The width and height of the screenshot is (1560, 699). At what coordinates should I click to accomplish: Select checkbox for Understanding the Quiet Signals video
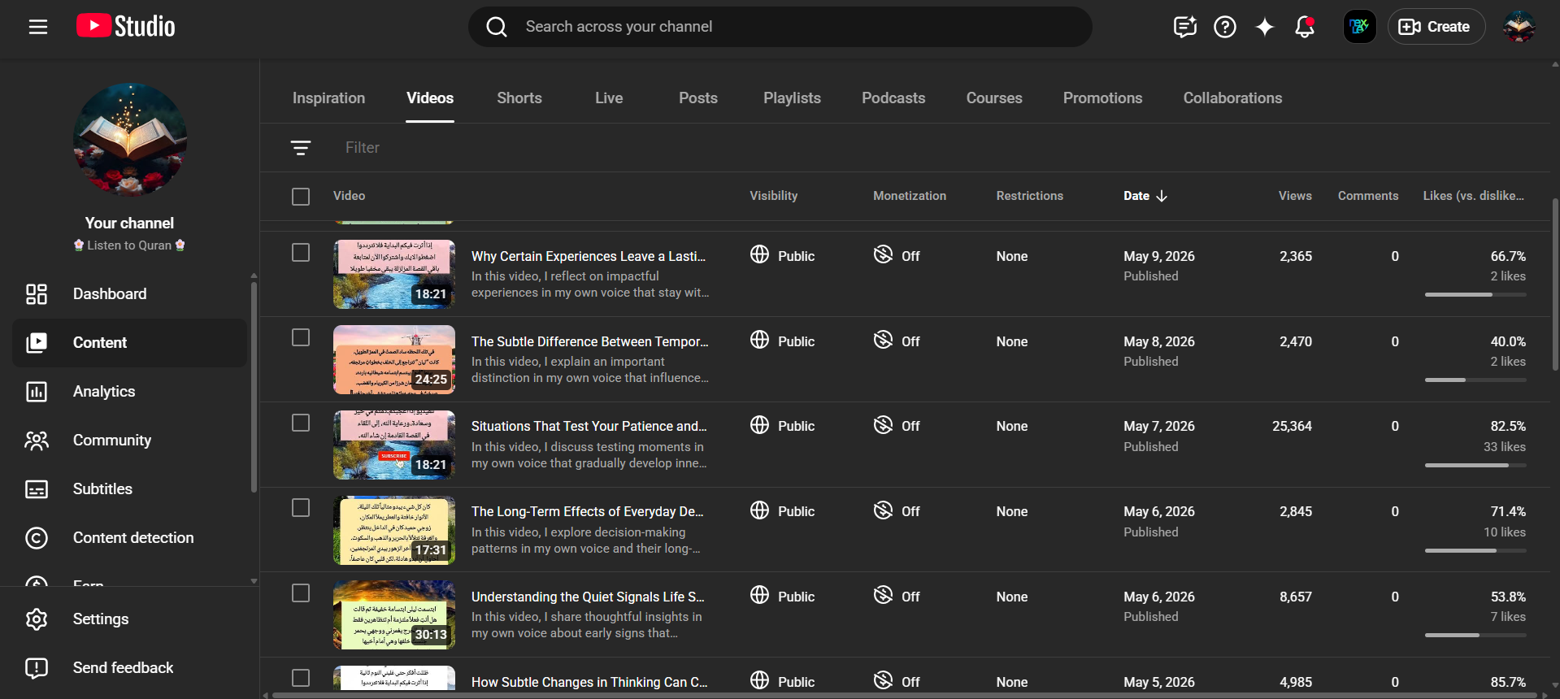tap(301, 593)
